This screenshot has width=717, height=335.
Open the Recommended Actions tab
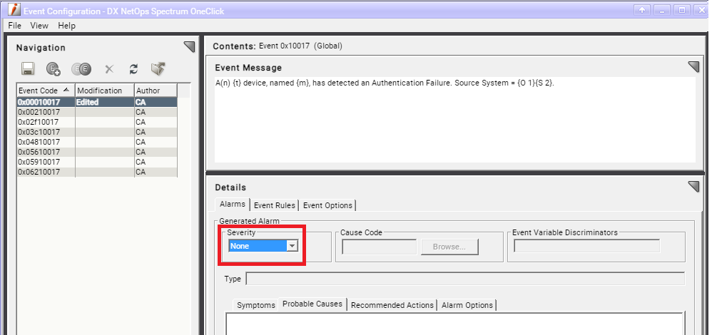click(392, 305)
